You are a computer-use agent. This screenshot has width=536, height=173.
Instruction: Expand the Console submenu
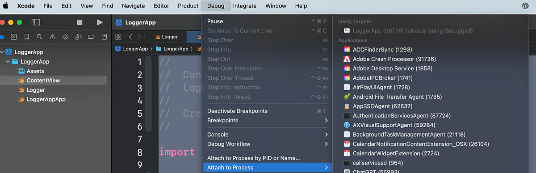tap(267, 134)
